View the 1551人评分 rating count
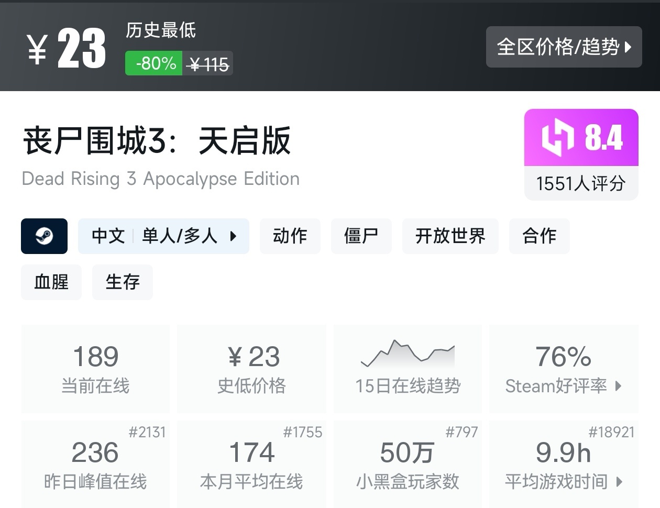Image resolution: width=660 pixels, height=508 pixels. 581,183
